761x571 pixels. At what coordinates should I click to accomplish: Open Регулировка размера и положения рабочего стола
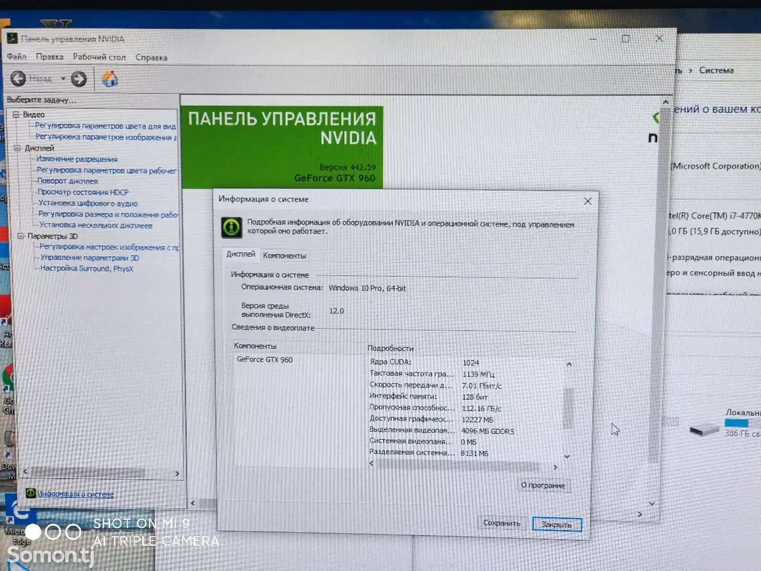[108, 215]
